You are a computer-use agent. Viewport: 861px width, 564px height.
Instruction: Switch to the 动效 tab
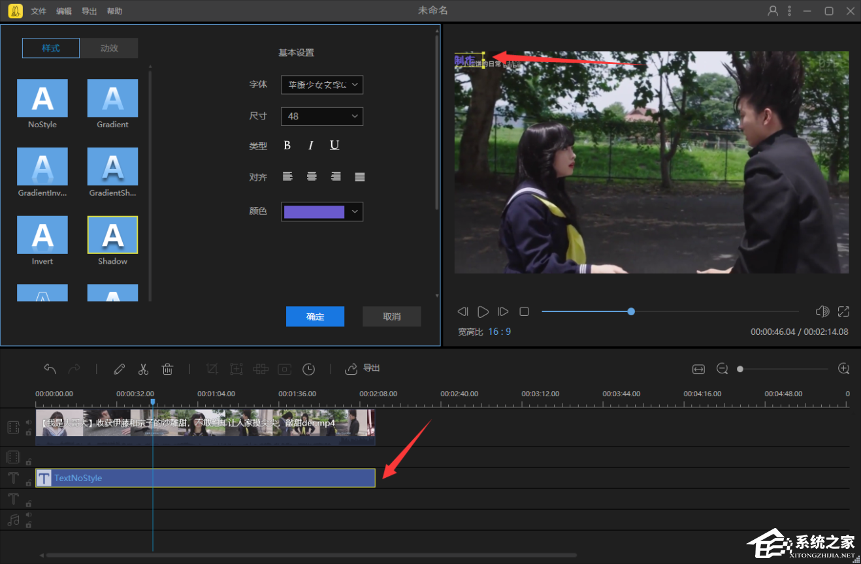109,48
